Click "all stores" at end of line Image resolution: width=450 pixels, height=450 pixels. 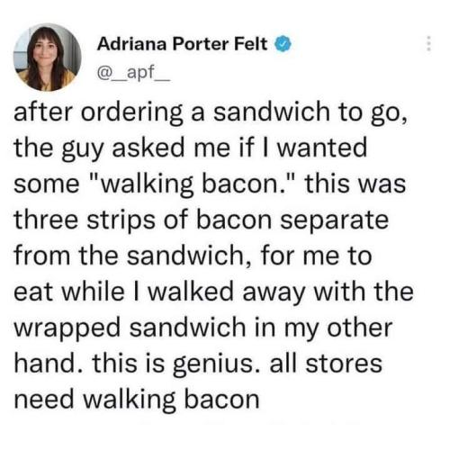click(x=326, y=364)
